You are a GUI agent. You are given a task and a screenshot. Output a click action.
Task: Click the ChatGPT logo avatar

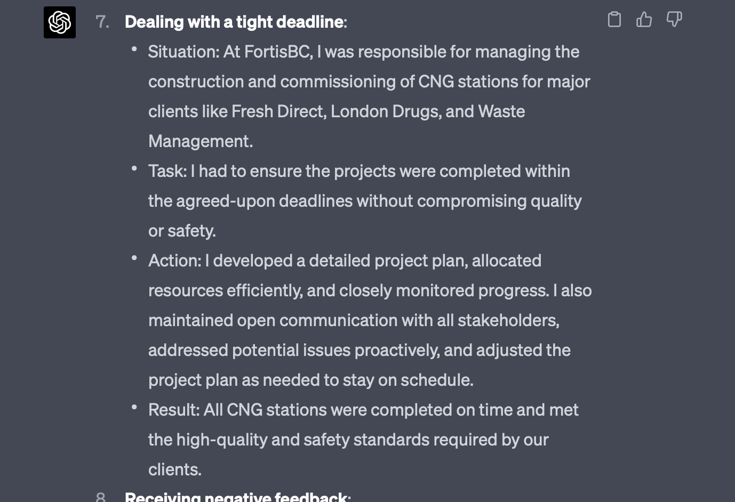60,22
